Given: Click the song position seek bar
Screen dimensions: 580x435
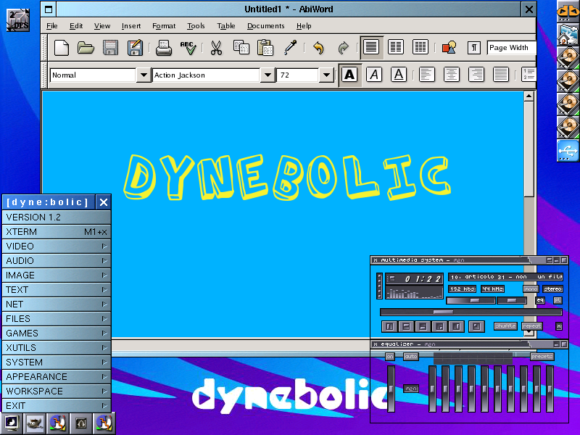Looking at the screenshot, I should [471, 312].
